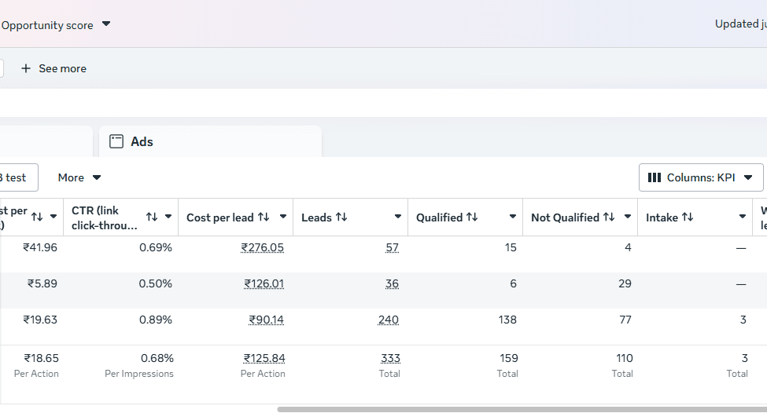
Task: Open Leads column menu arrow
Action: pyautogui.click(x=398, y=216)
